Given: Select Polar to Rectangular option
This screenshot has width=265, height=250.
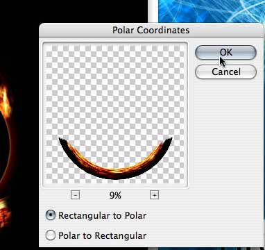Looking at the screenshot, I should [96, 235].
